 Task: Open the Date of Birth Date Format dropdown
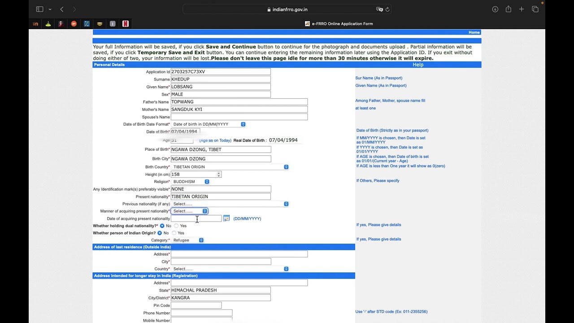pos(208,124)
